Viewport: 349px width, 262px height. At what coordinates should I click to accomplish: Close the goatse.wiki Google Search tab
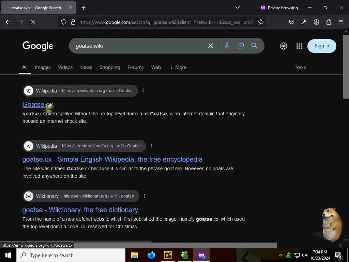70,8
